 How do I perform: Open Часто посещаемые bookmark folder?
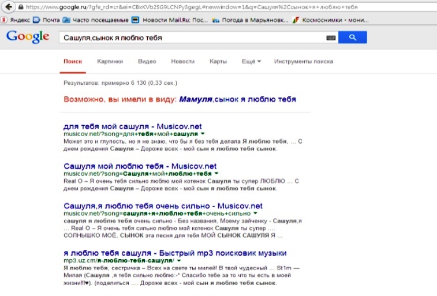96,20
